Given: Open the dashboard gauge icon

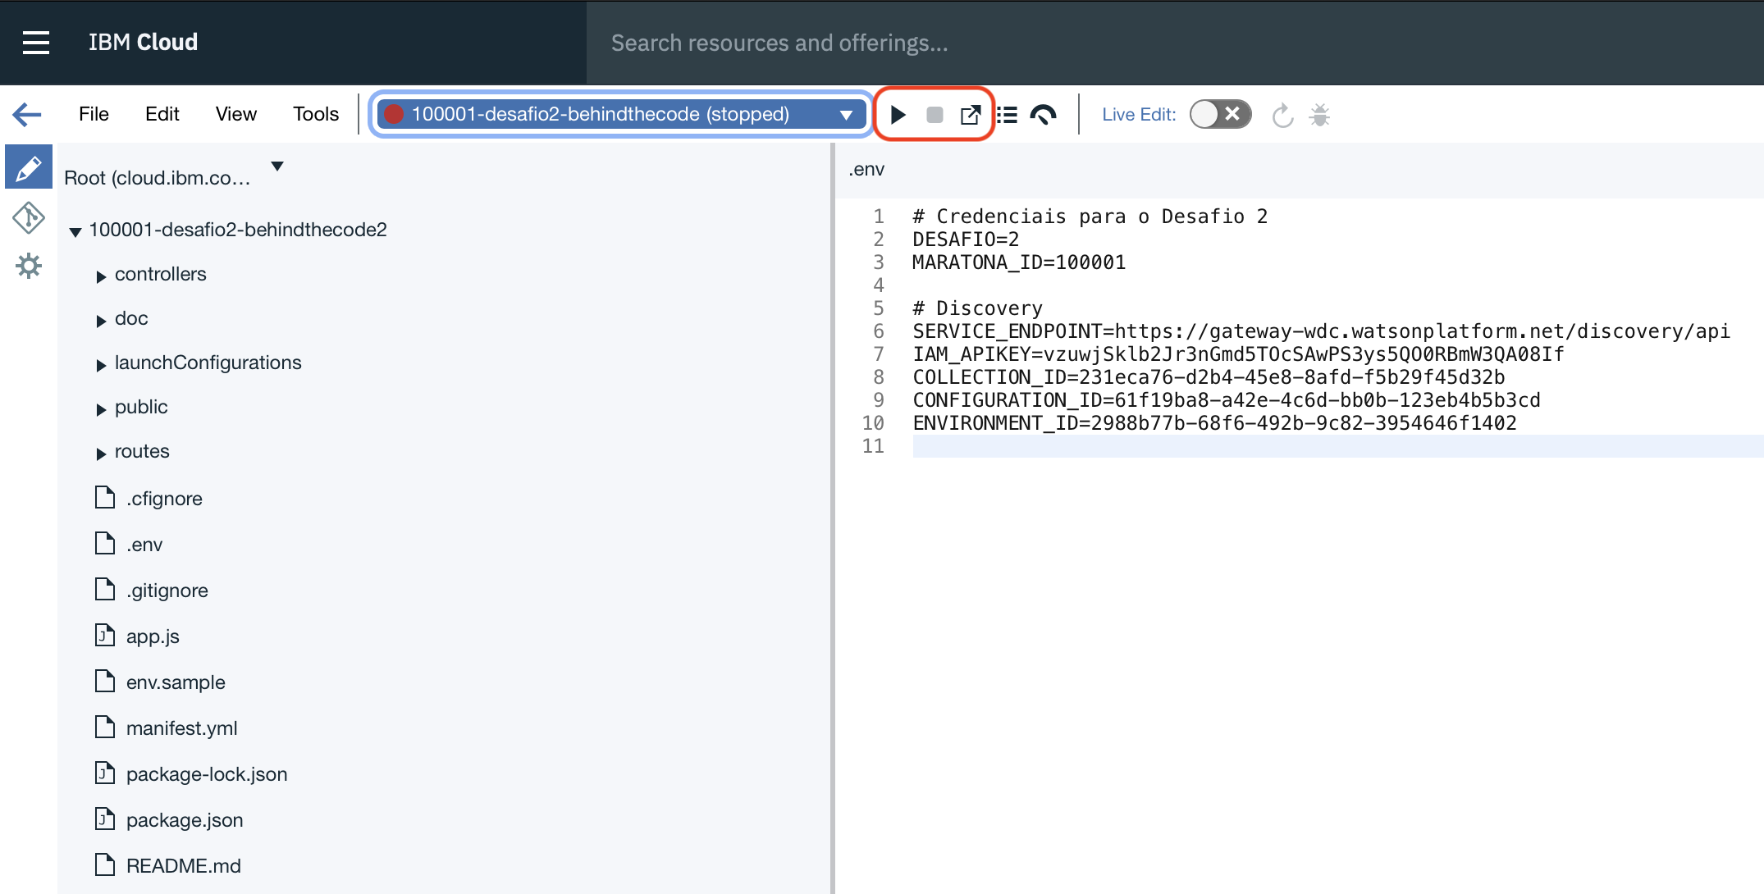Looking at the screenshot, I should coord(1043,115).
